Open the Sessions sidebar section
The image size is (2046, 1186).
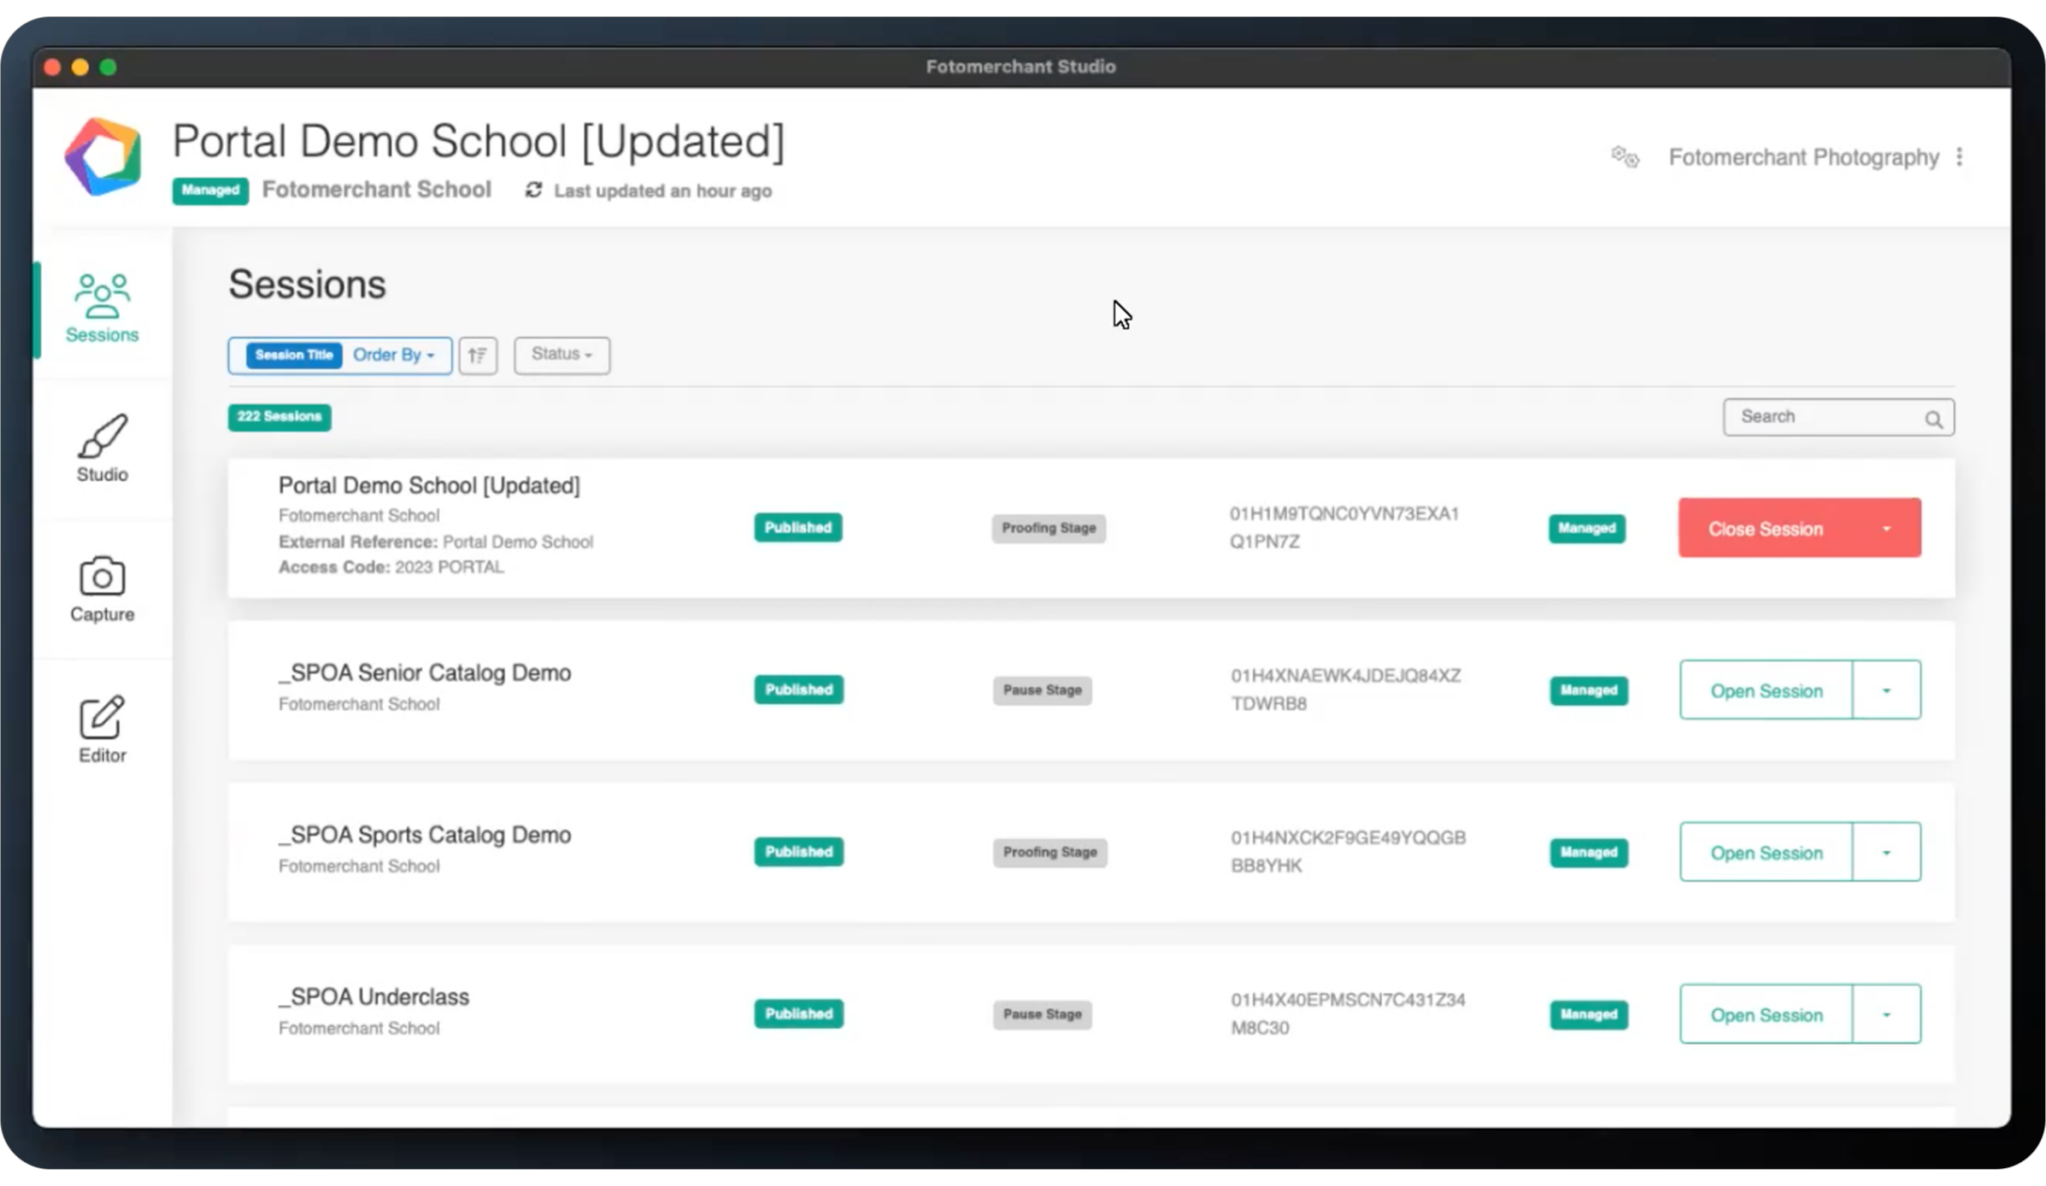[102, 309]
